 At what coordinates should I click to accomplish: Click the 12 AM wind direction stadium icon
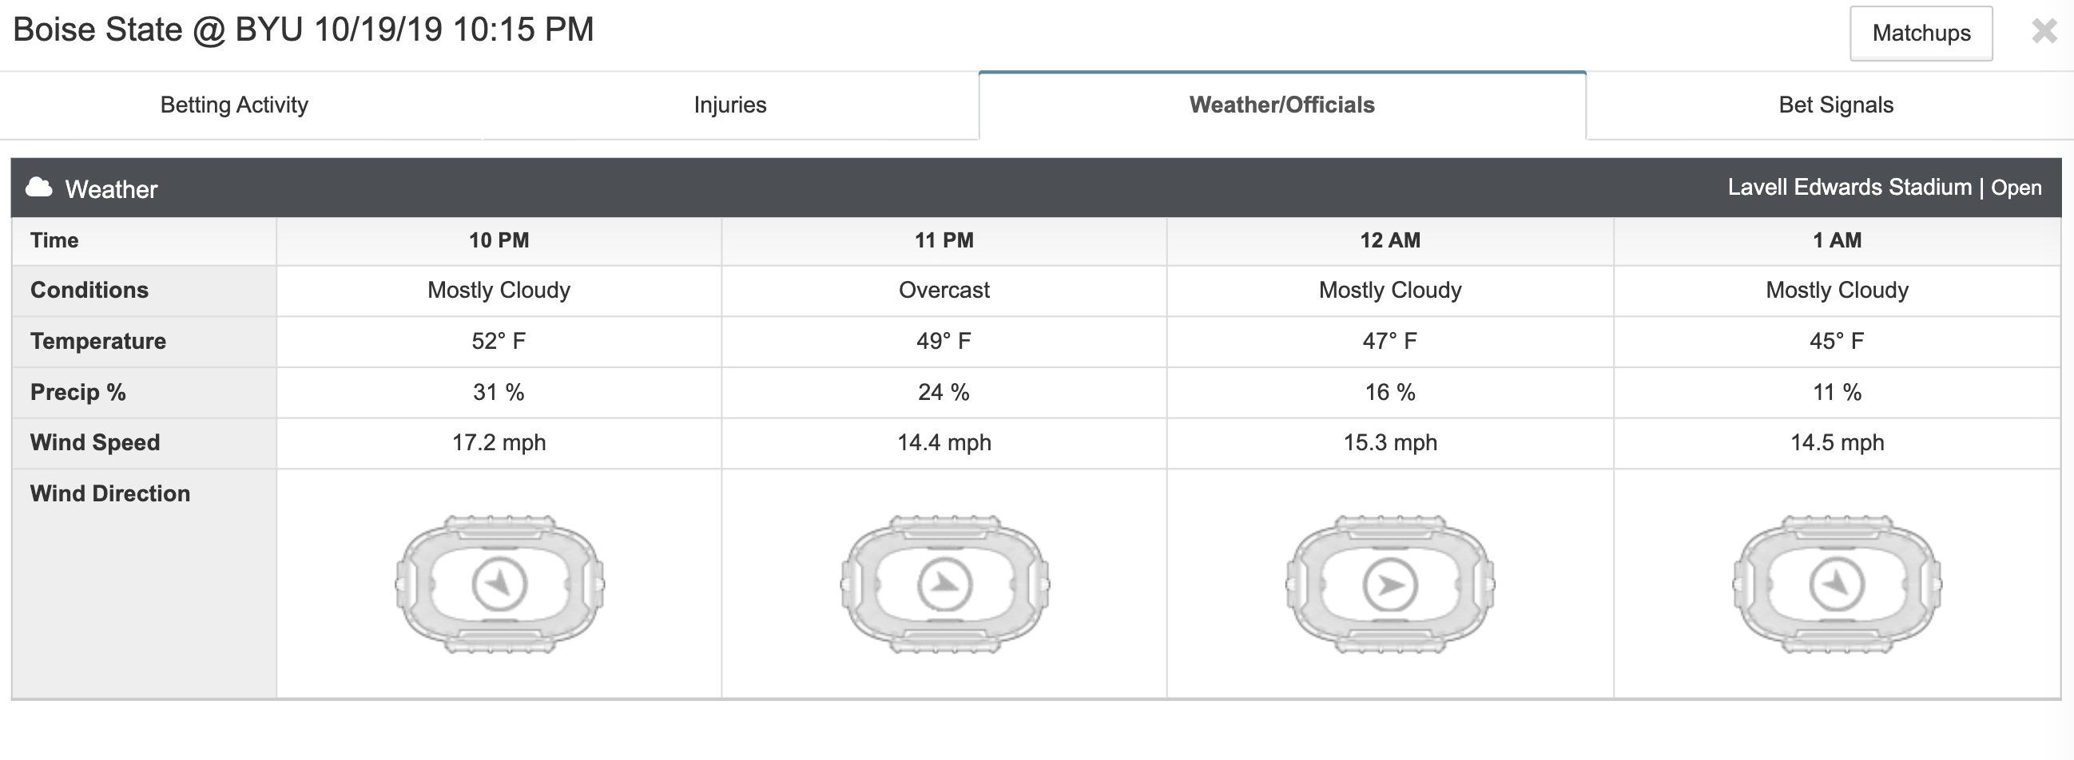(x=1390, y=584)
